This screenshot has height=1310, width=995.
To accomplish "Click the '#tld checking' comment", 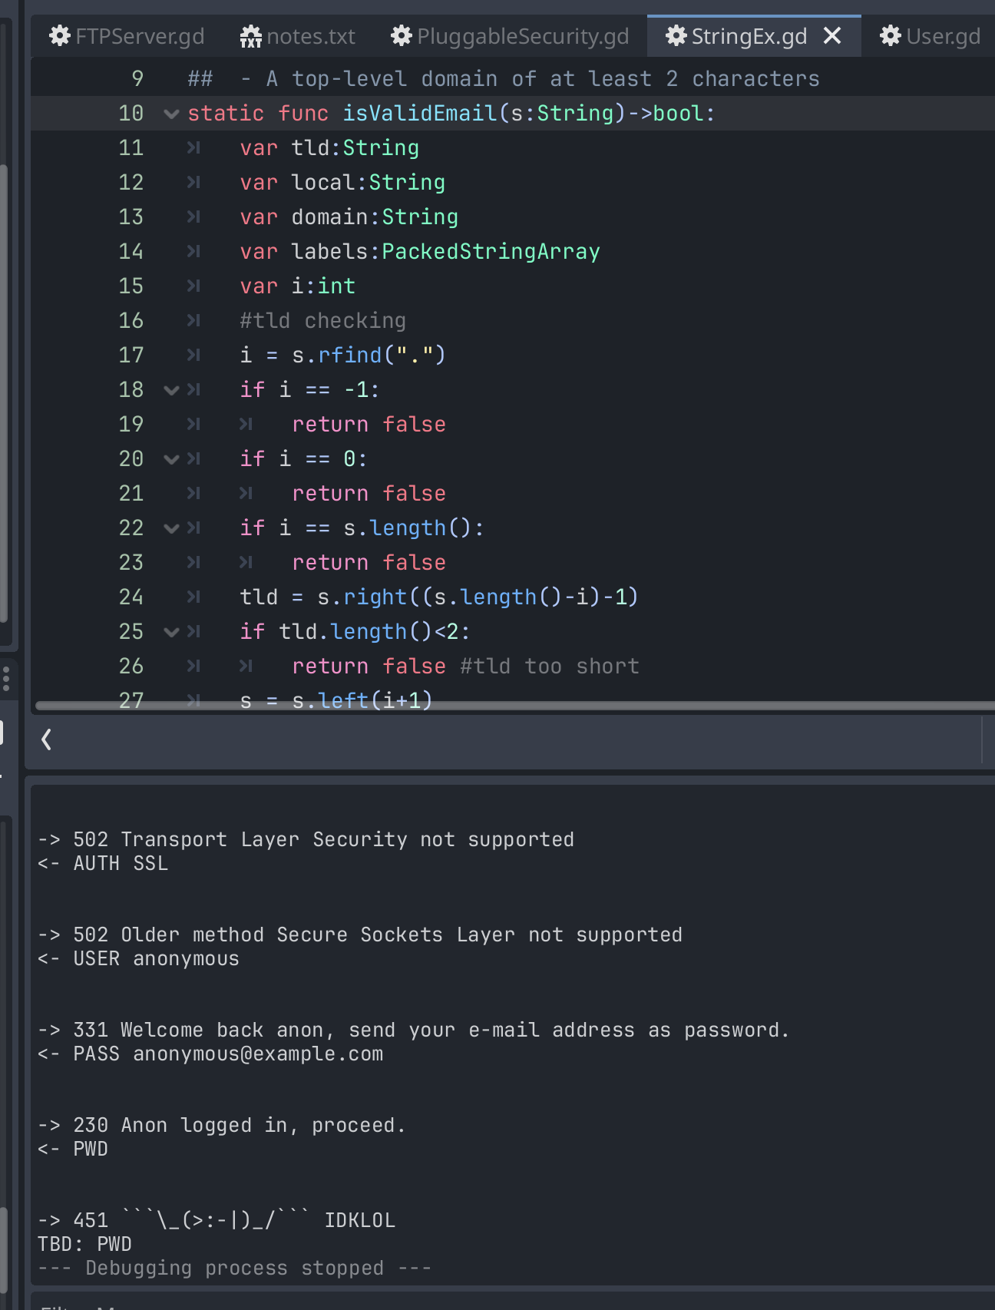I will click(323, 321).
